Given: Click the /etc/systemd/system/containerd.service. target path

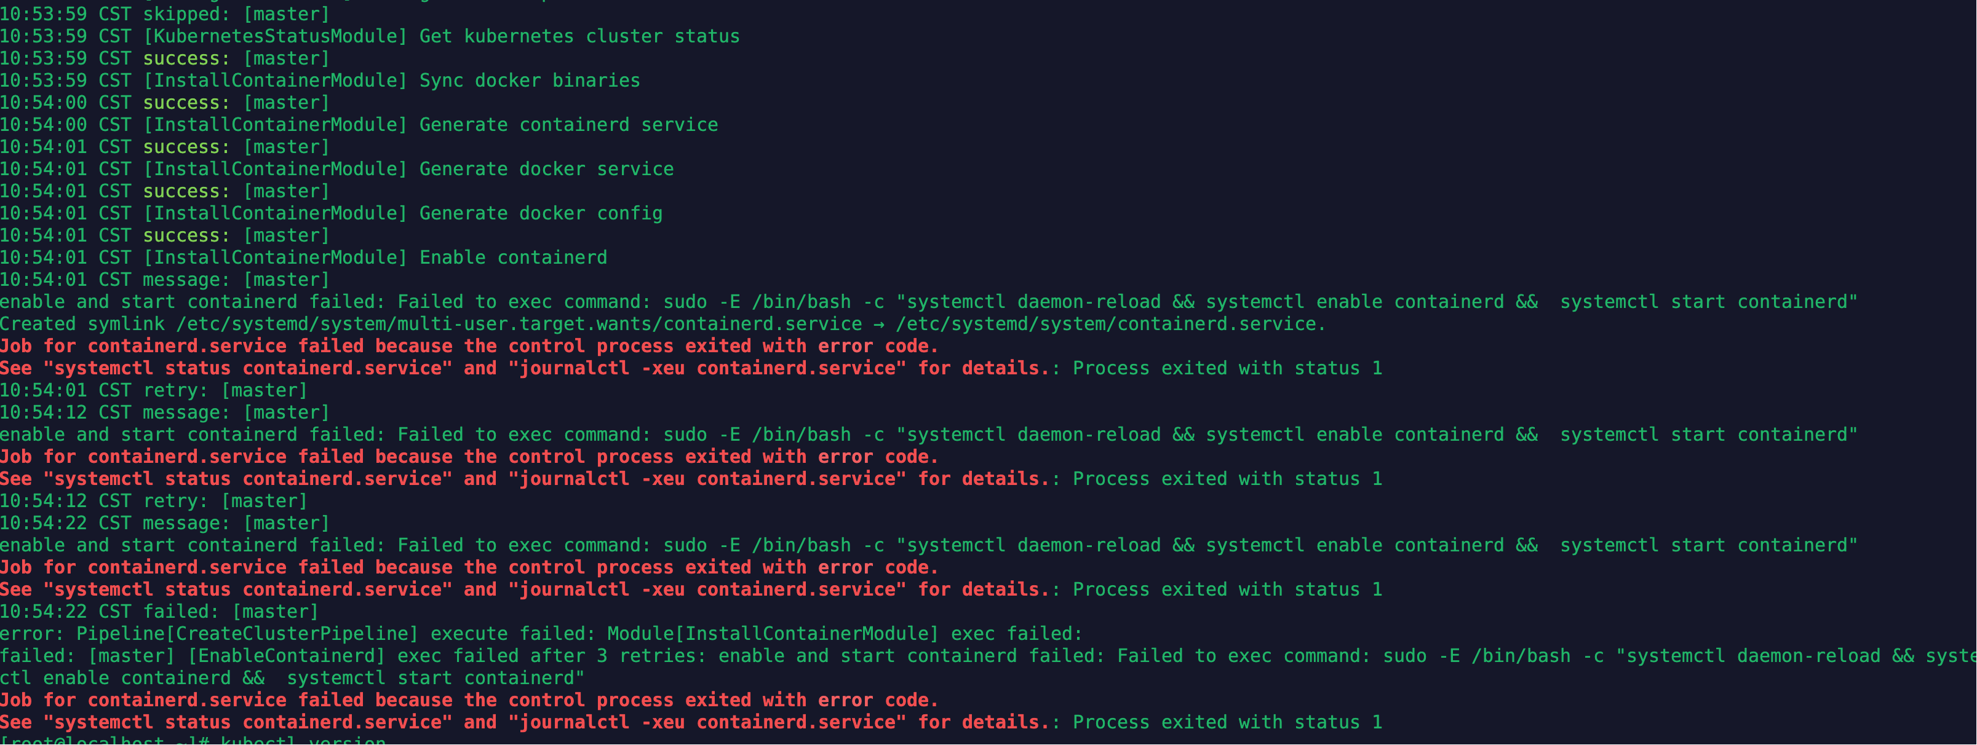Looking at the screenshot, I should point(1110,324).
